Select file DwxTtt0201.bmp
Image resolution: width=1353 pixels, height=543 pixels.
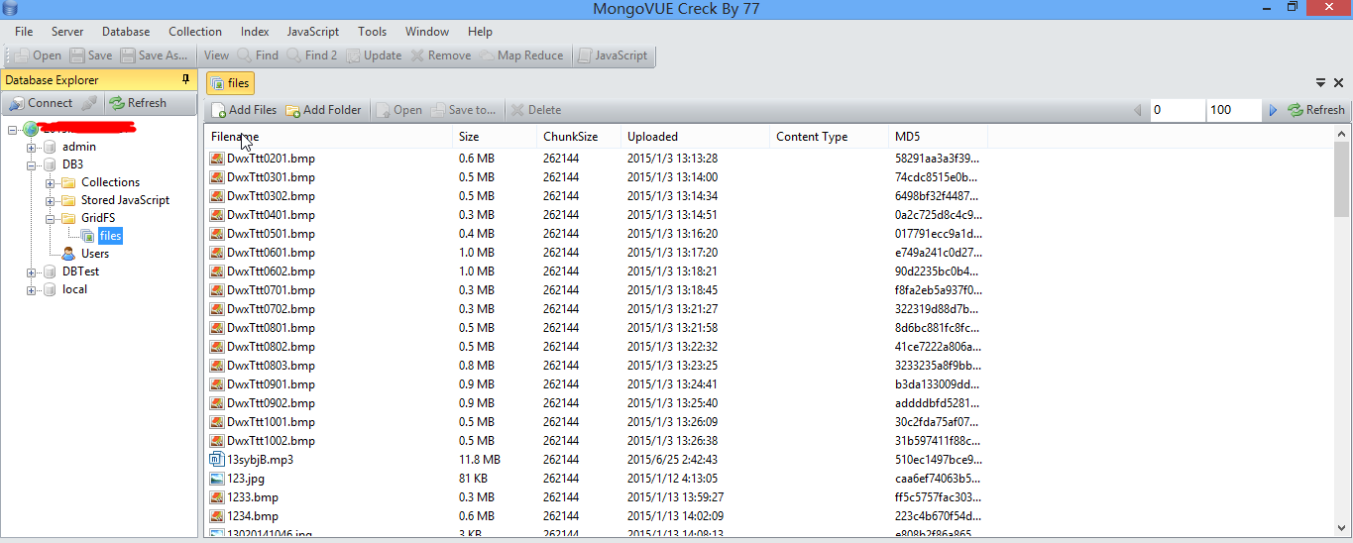271,159
